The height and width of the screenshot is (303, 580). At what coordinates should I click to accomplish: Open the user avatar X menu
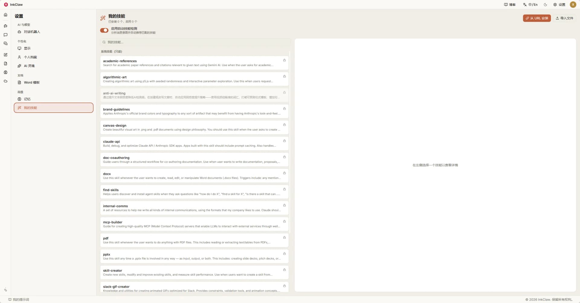click(573, 5)
